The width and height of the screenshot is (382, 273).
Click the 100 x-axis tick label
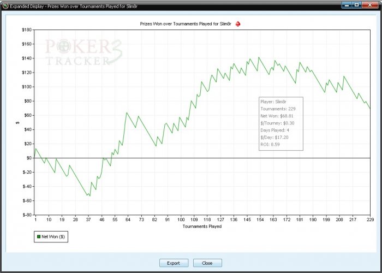tap(181, 219)
